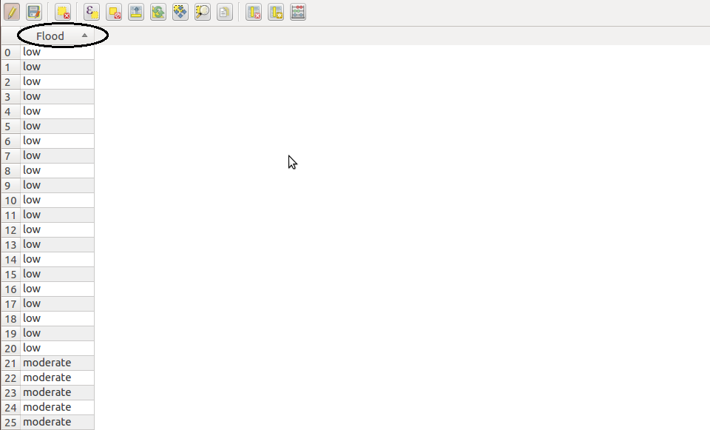Click the 'moderate' cell in row 22
Viewport: 710px width, 430px height.
[58, 378]
